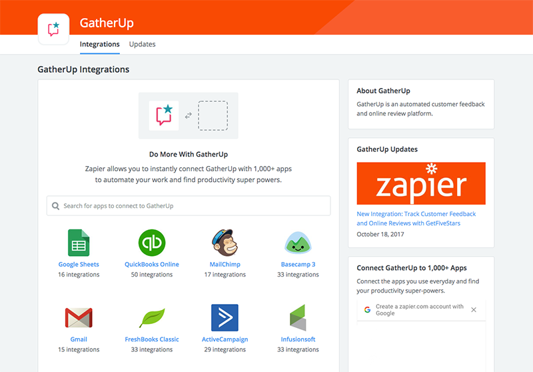
Task: Open the Basecamp 3 app icon
Action: 298,243
